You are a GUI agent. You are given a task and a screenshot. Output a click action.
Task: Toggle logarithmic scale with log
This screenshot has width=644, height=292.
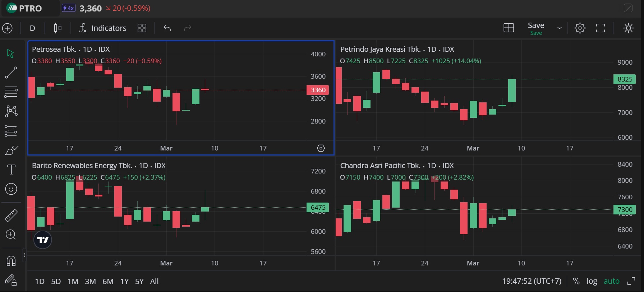(x=592, y=281)
